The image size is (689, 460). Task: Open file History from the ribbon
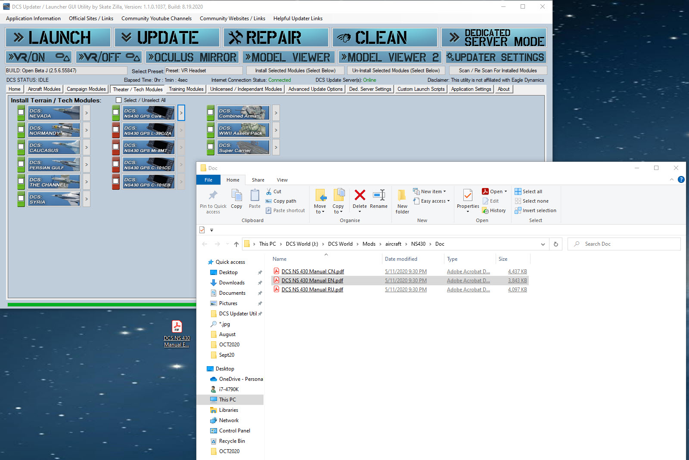click(x=494, y=210)
